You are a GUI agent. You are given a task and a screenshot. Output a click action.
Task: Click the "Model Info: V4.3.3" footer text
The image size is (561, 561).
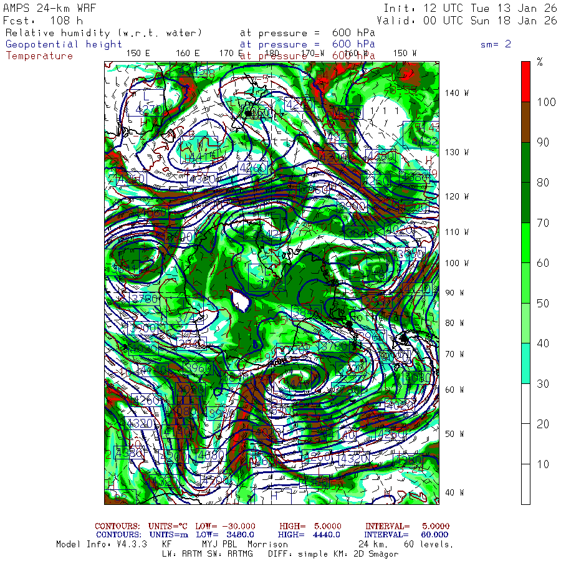101,544
